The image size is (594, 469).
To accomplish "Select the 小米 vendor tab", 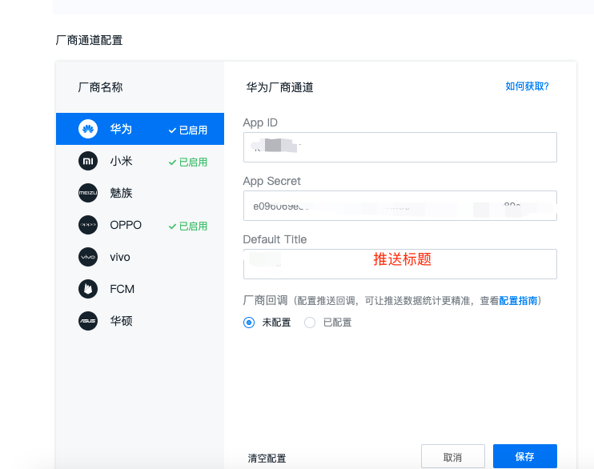I will point(140,161).
